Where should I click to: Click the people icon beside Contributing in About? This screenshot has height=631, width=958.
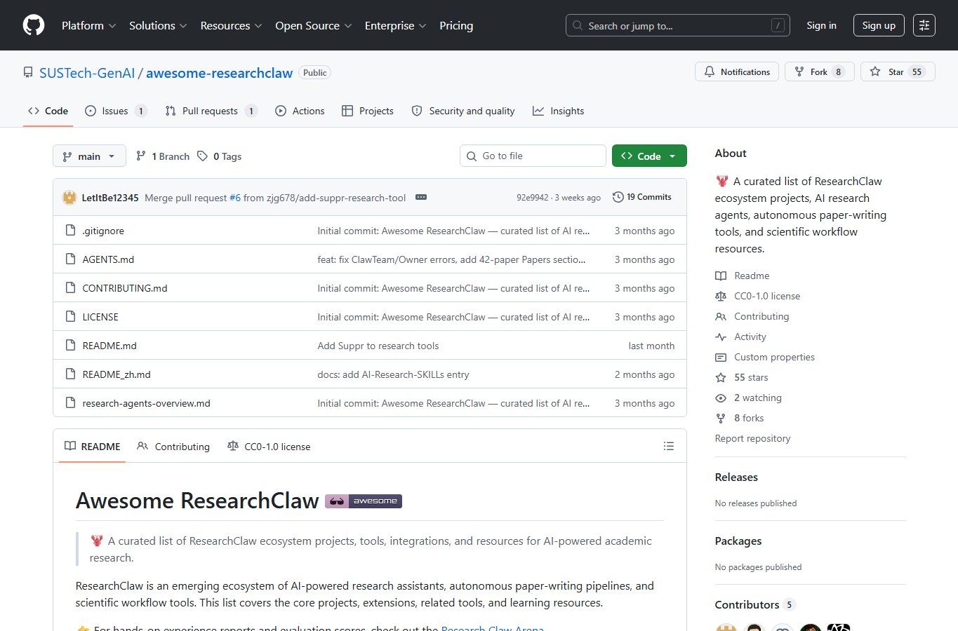point(721,316)
